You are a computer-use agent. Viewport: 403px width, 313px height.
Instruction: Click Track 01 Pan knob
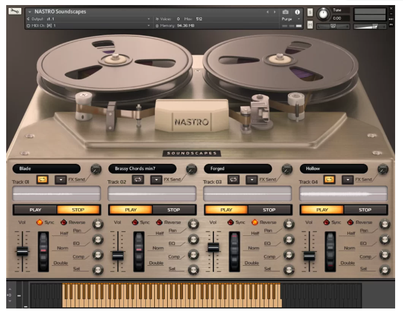click(x=98, y=224)
